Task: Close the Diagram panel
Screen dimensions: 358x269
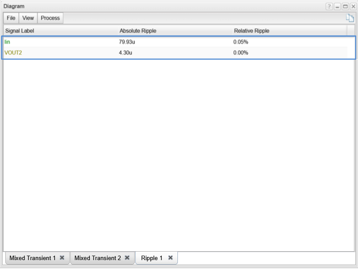Action: point(353,7)
